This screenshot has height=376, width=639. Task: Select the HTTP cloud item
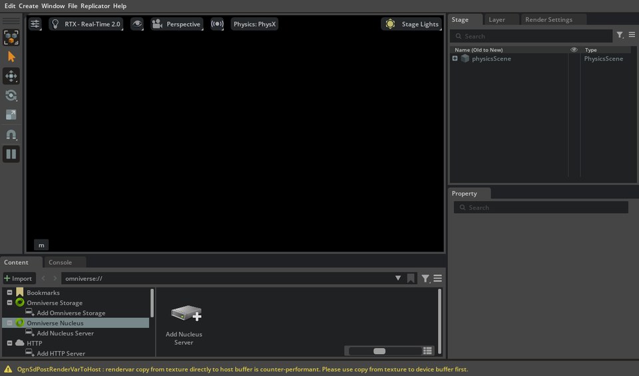point(34,343)
